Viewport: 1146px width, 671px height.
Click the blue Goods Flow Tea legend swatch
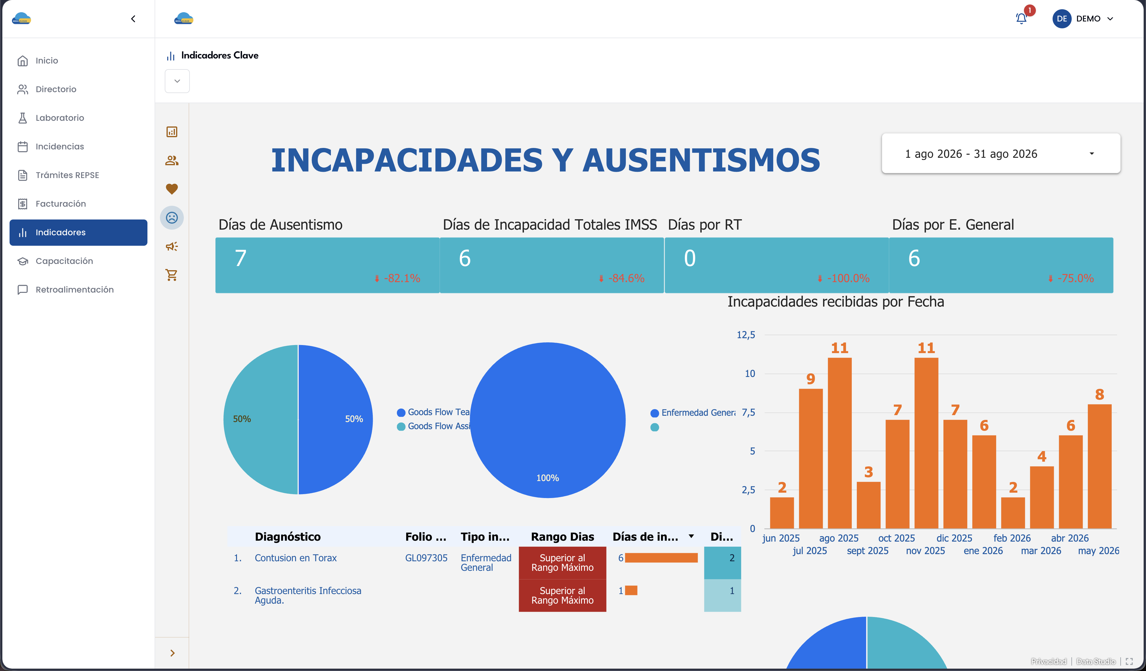(x=401, y=412)
